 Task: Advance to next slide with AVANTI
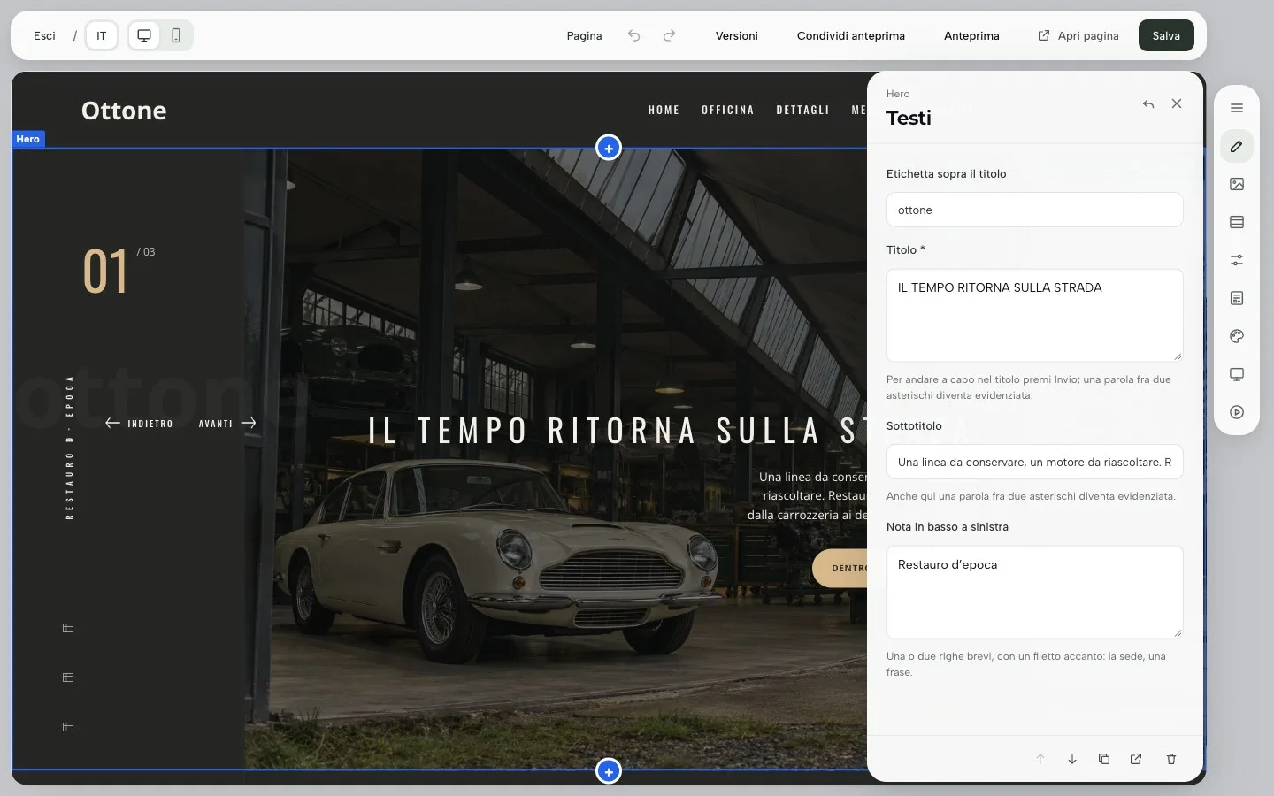[227, 424]
